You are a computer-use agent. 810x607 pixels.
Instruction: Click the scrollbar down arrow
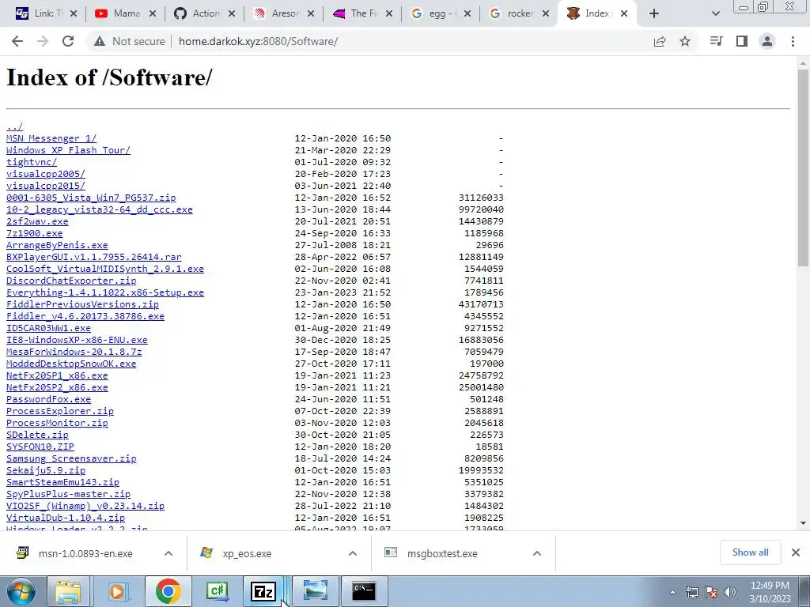coord(803,523)
